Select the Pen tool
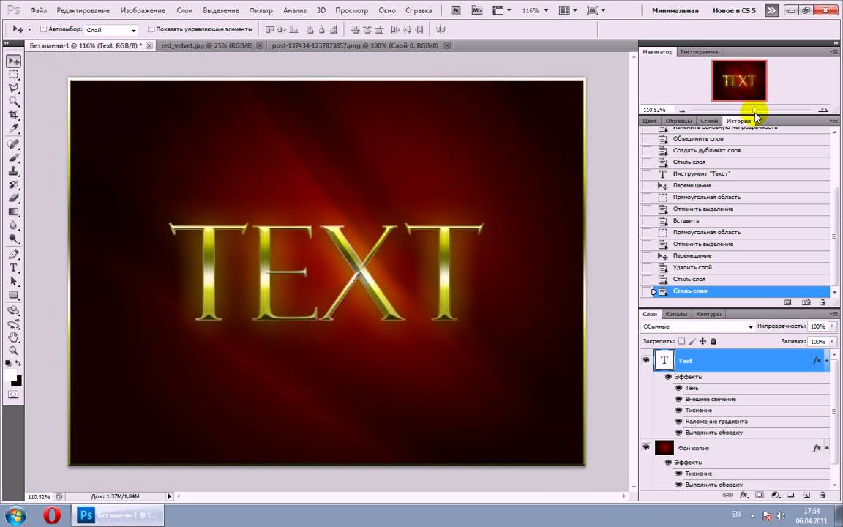 click(x=13, y=255)
